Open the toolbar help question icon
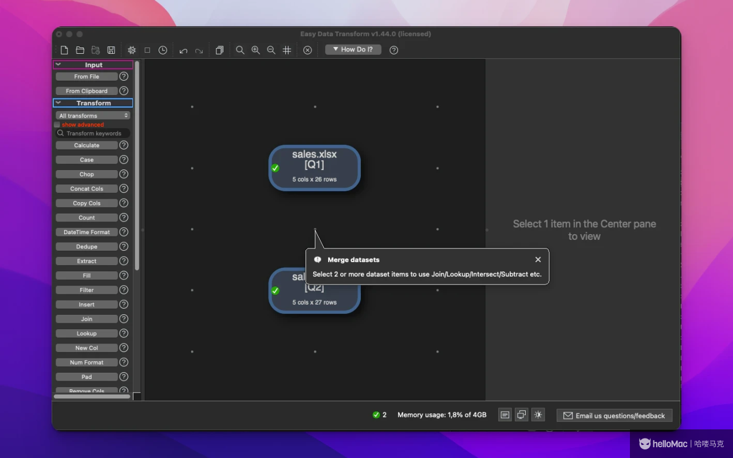Screen dimensions: 733x458 coord(394,50)
